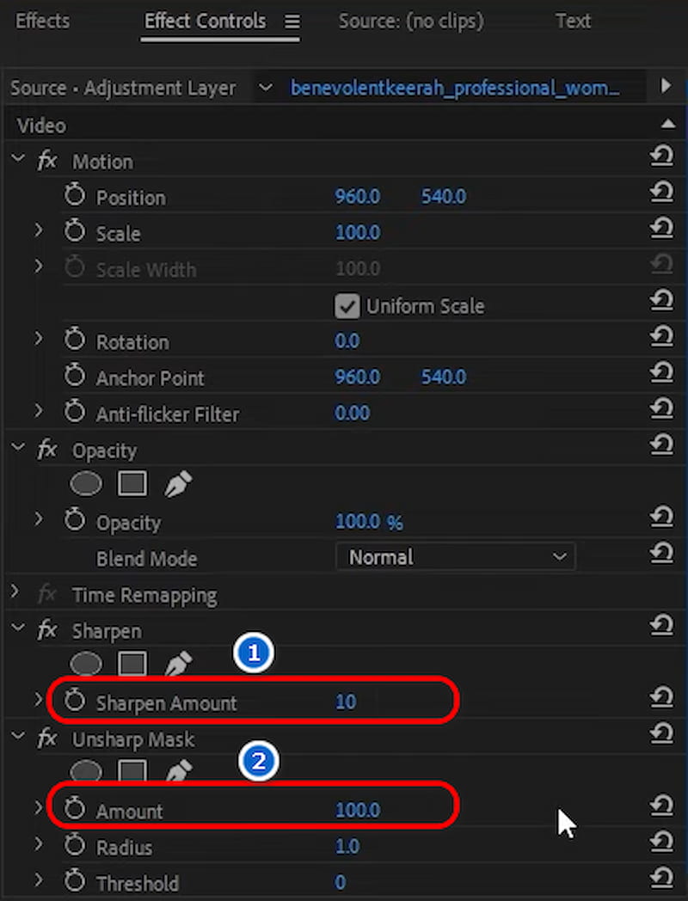Reset the Motion effect
This screenshot has width=688, height=901.
click(x=662, y=156)
